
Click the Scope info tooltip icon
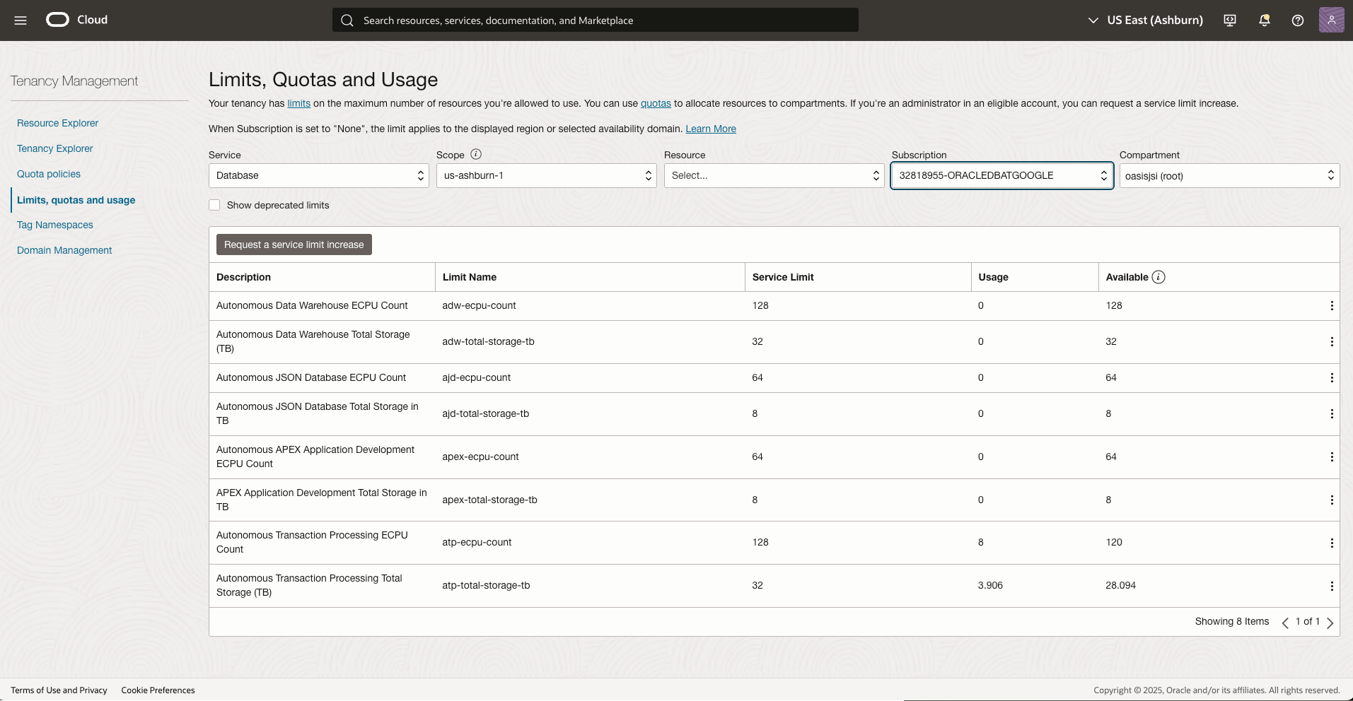pyautogui.click(x=475, y=154)
